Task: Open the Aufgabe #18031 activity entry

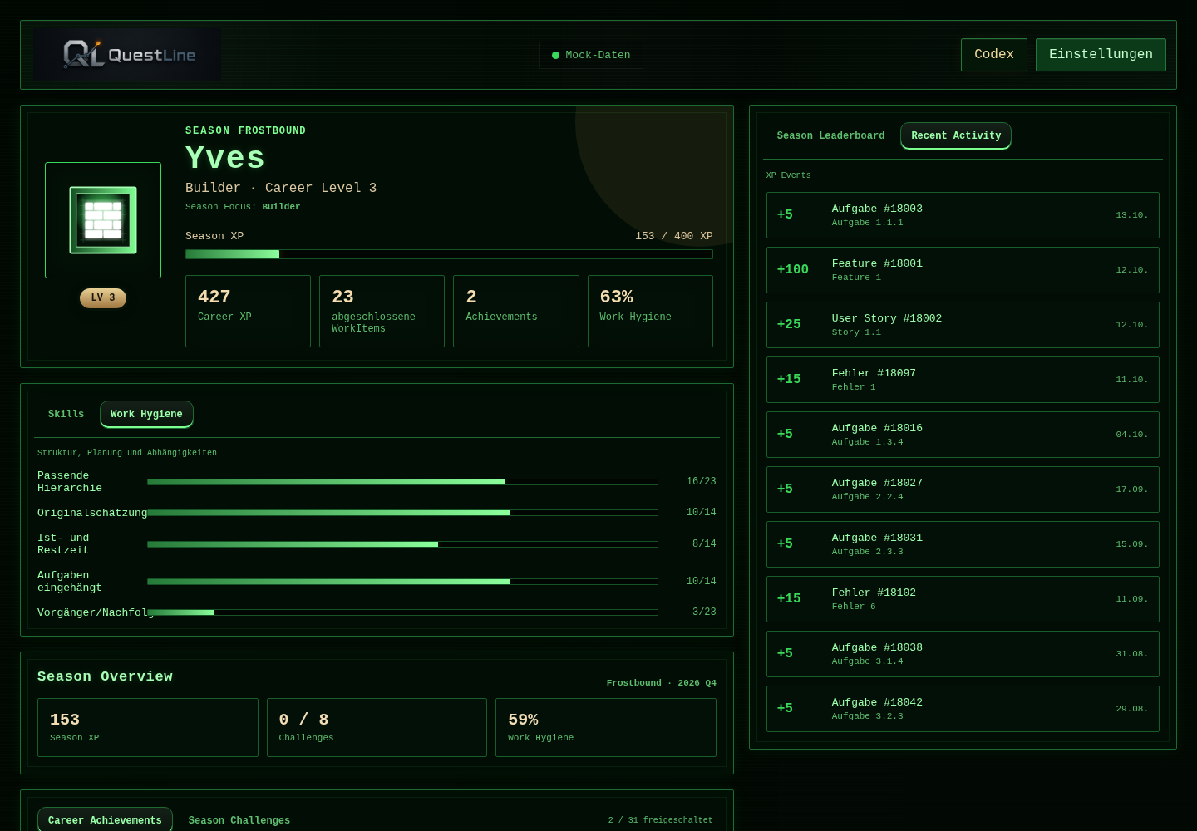Action: [x=963, y=544]
